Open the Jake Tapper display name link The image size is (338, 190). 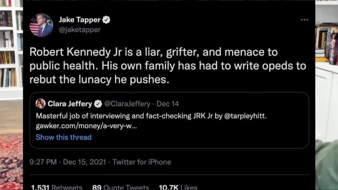[x=79, y=20]
